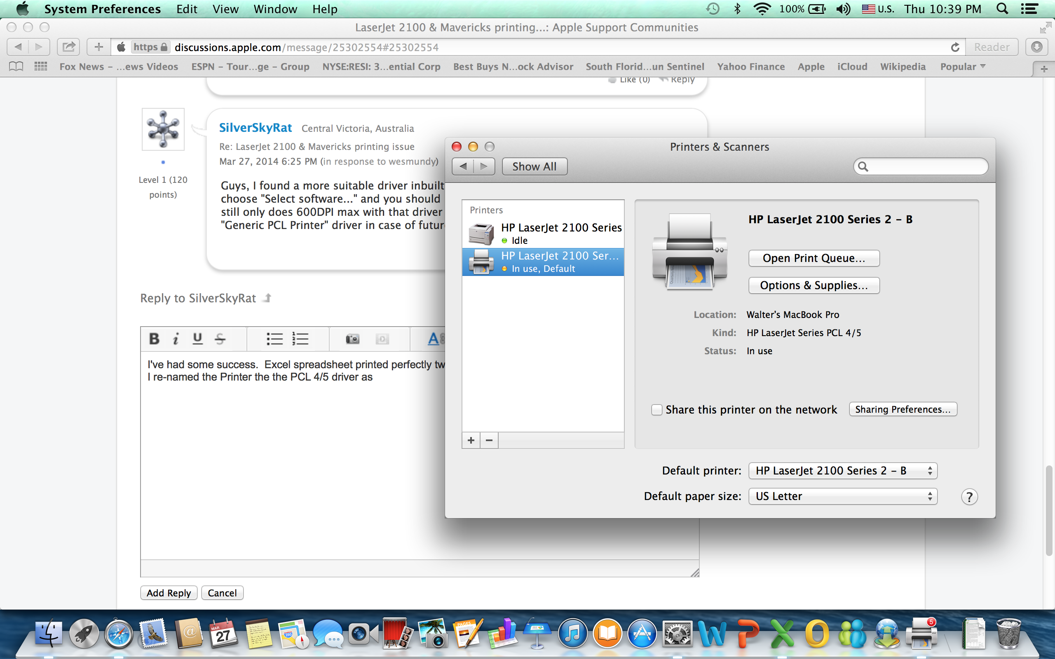Remove selected printer with minus button
The image size is (1055, 659).
(x=489, y=440)
